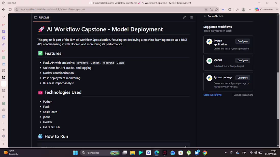This screenshot has width=280, height=157.
Task: Click the Suggested workflows heading
Action: click(217, 27)
